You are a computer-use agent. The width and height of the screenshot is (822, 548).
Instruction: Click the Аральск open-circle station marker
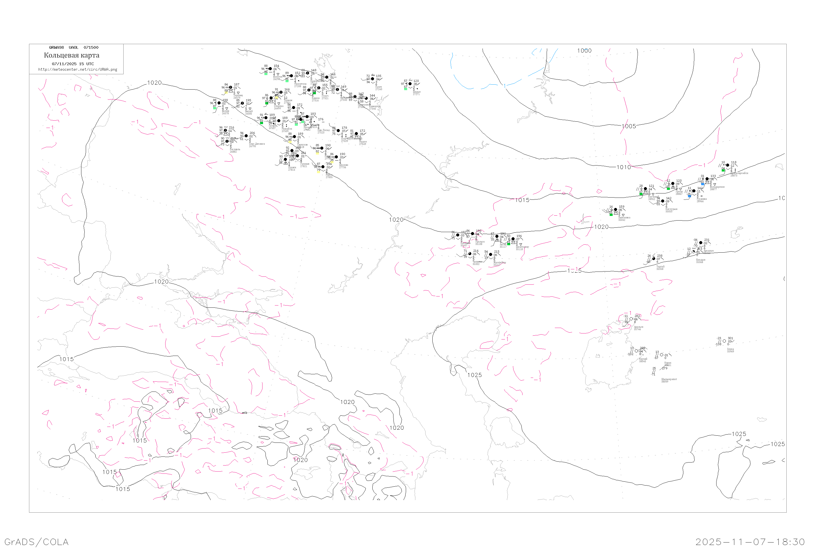tap(631, 319)
